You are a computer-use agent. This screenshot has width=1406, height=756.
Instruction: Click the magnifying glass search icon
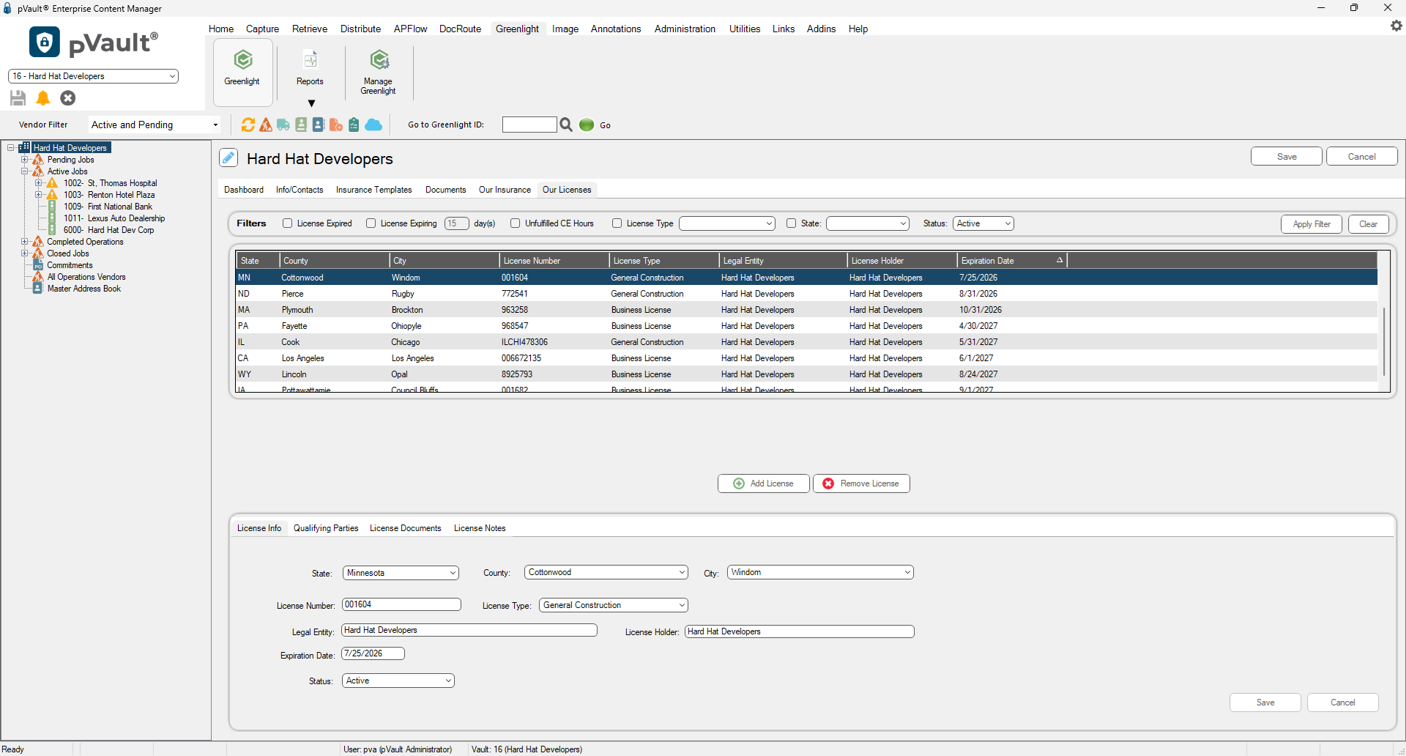[566, 125]
